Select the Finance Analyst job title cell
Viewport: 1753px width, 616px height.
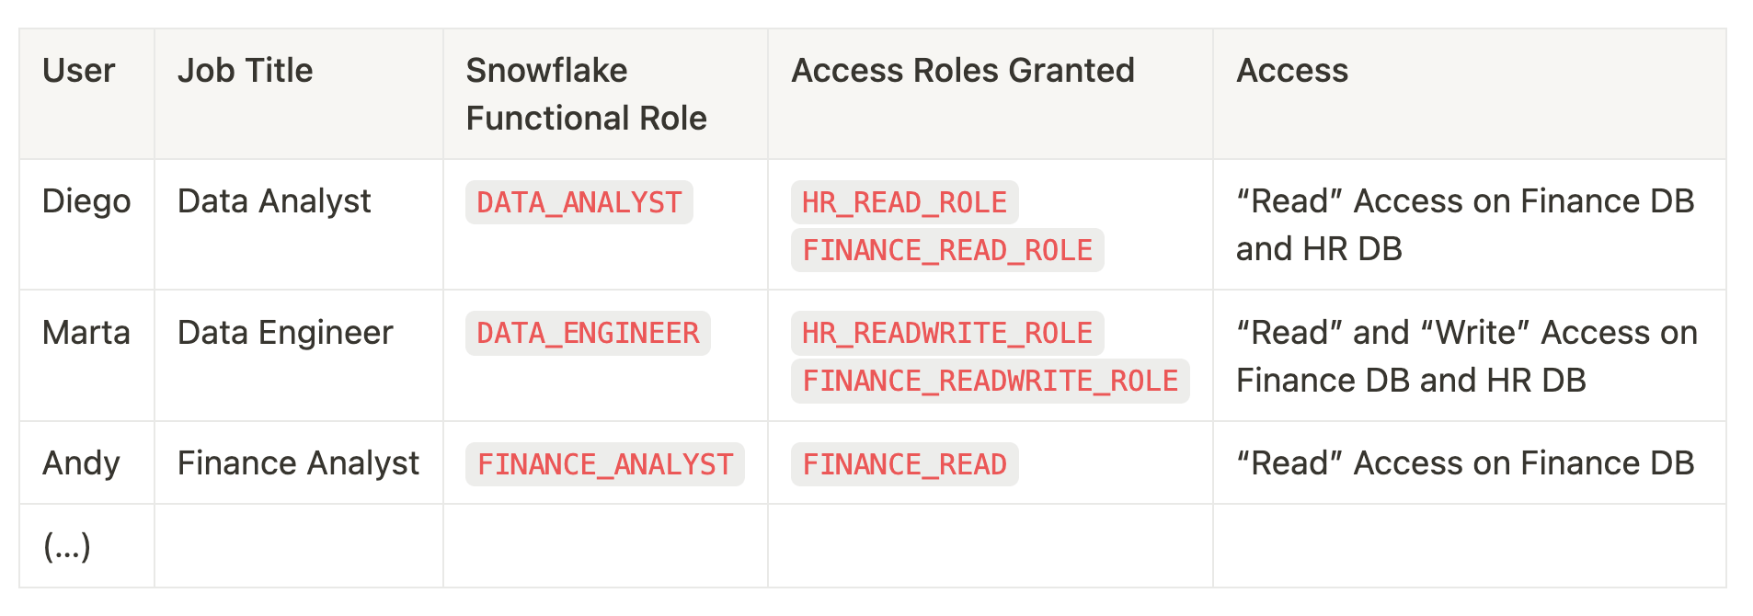click(298, 463)
